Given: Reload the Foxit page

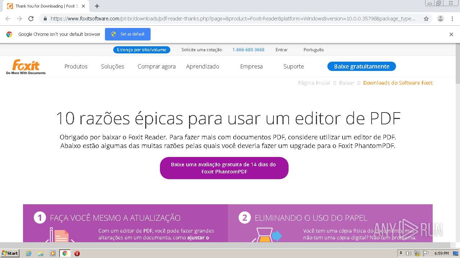Looking at the screenshot, I should click(x=31, y=19).
